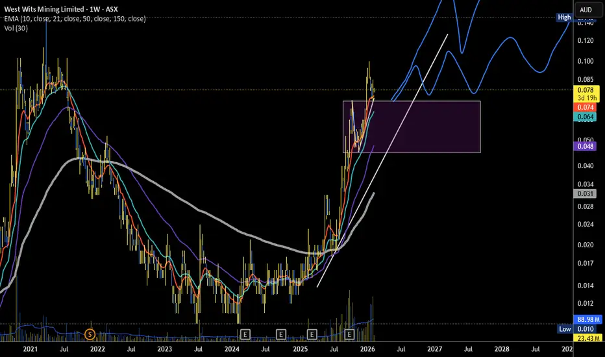Click the 0.017 price scale label
The height and width of the screenshot is (357, 605).
586,264
